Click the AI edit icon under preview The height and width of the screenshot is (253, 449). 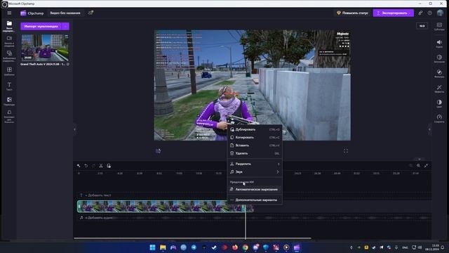(x=158, y=151)
